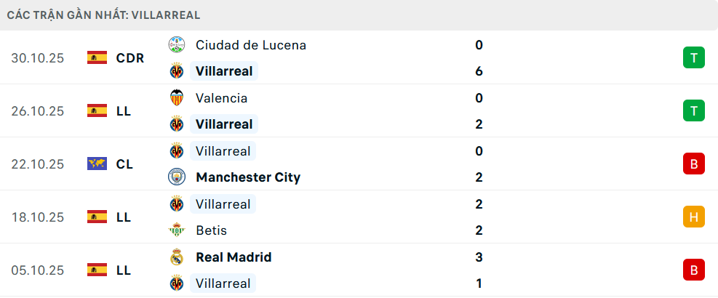
Task: Select the Betis team name
Action: coord(211,230)
